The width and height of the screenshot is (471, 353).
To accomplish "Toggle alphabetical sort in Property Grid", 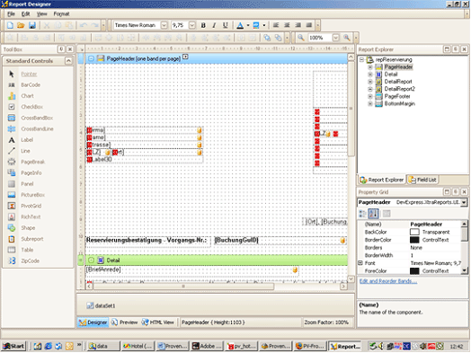I will [x=373, y=214].
